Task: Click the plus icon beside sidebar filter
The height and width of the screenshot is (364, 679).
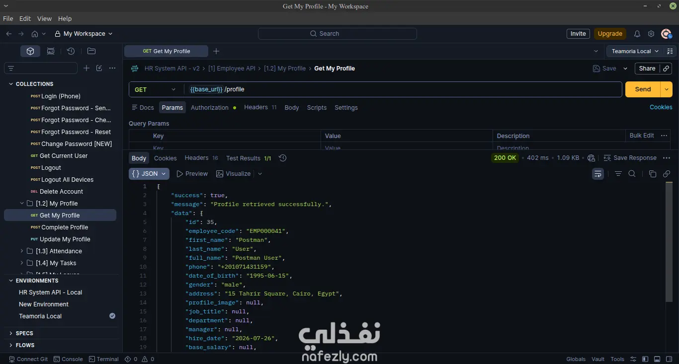Action: pyautogui.click(x=86, y=68)
